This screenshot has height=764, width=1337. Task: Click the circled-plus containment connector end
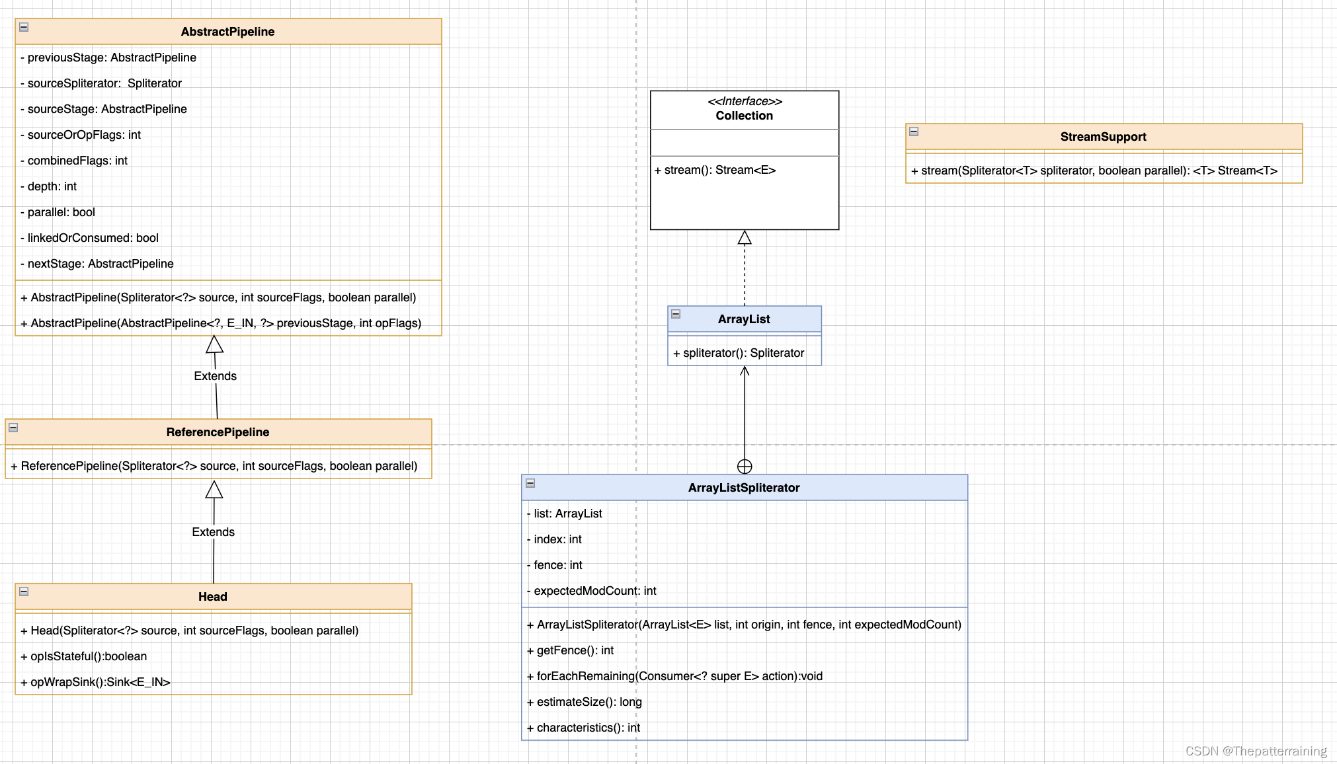click(745, 467)
